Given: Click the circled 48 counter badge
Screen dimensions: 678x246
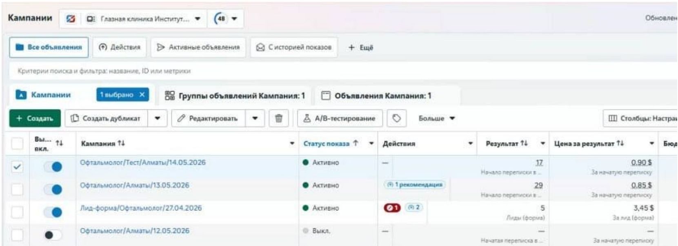Looking at the screenshot, I should pos(221,19).
